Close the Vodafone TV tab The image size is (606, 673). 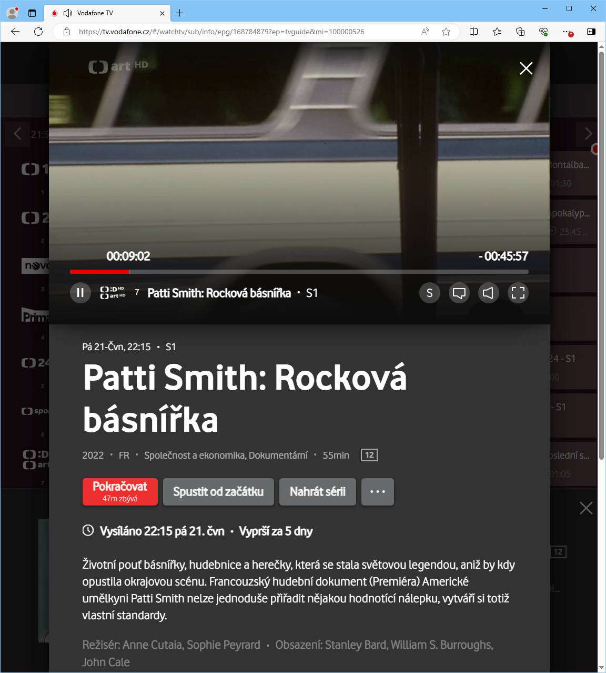click(162, 13)
